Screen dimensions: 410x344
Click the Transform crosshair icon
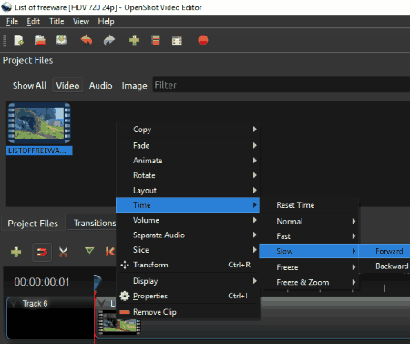pyautogui.click(x=125, y=265)
